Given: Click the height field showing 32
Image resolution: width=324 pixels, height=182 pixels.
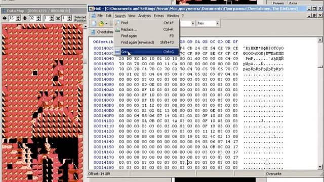Looking at the screenshot, I should 32,18.
